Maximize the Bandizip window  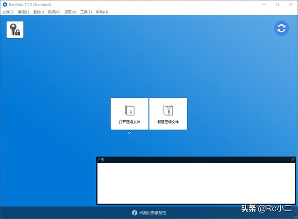[278, 5]
